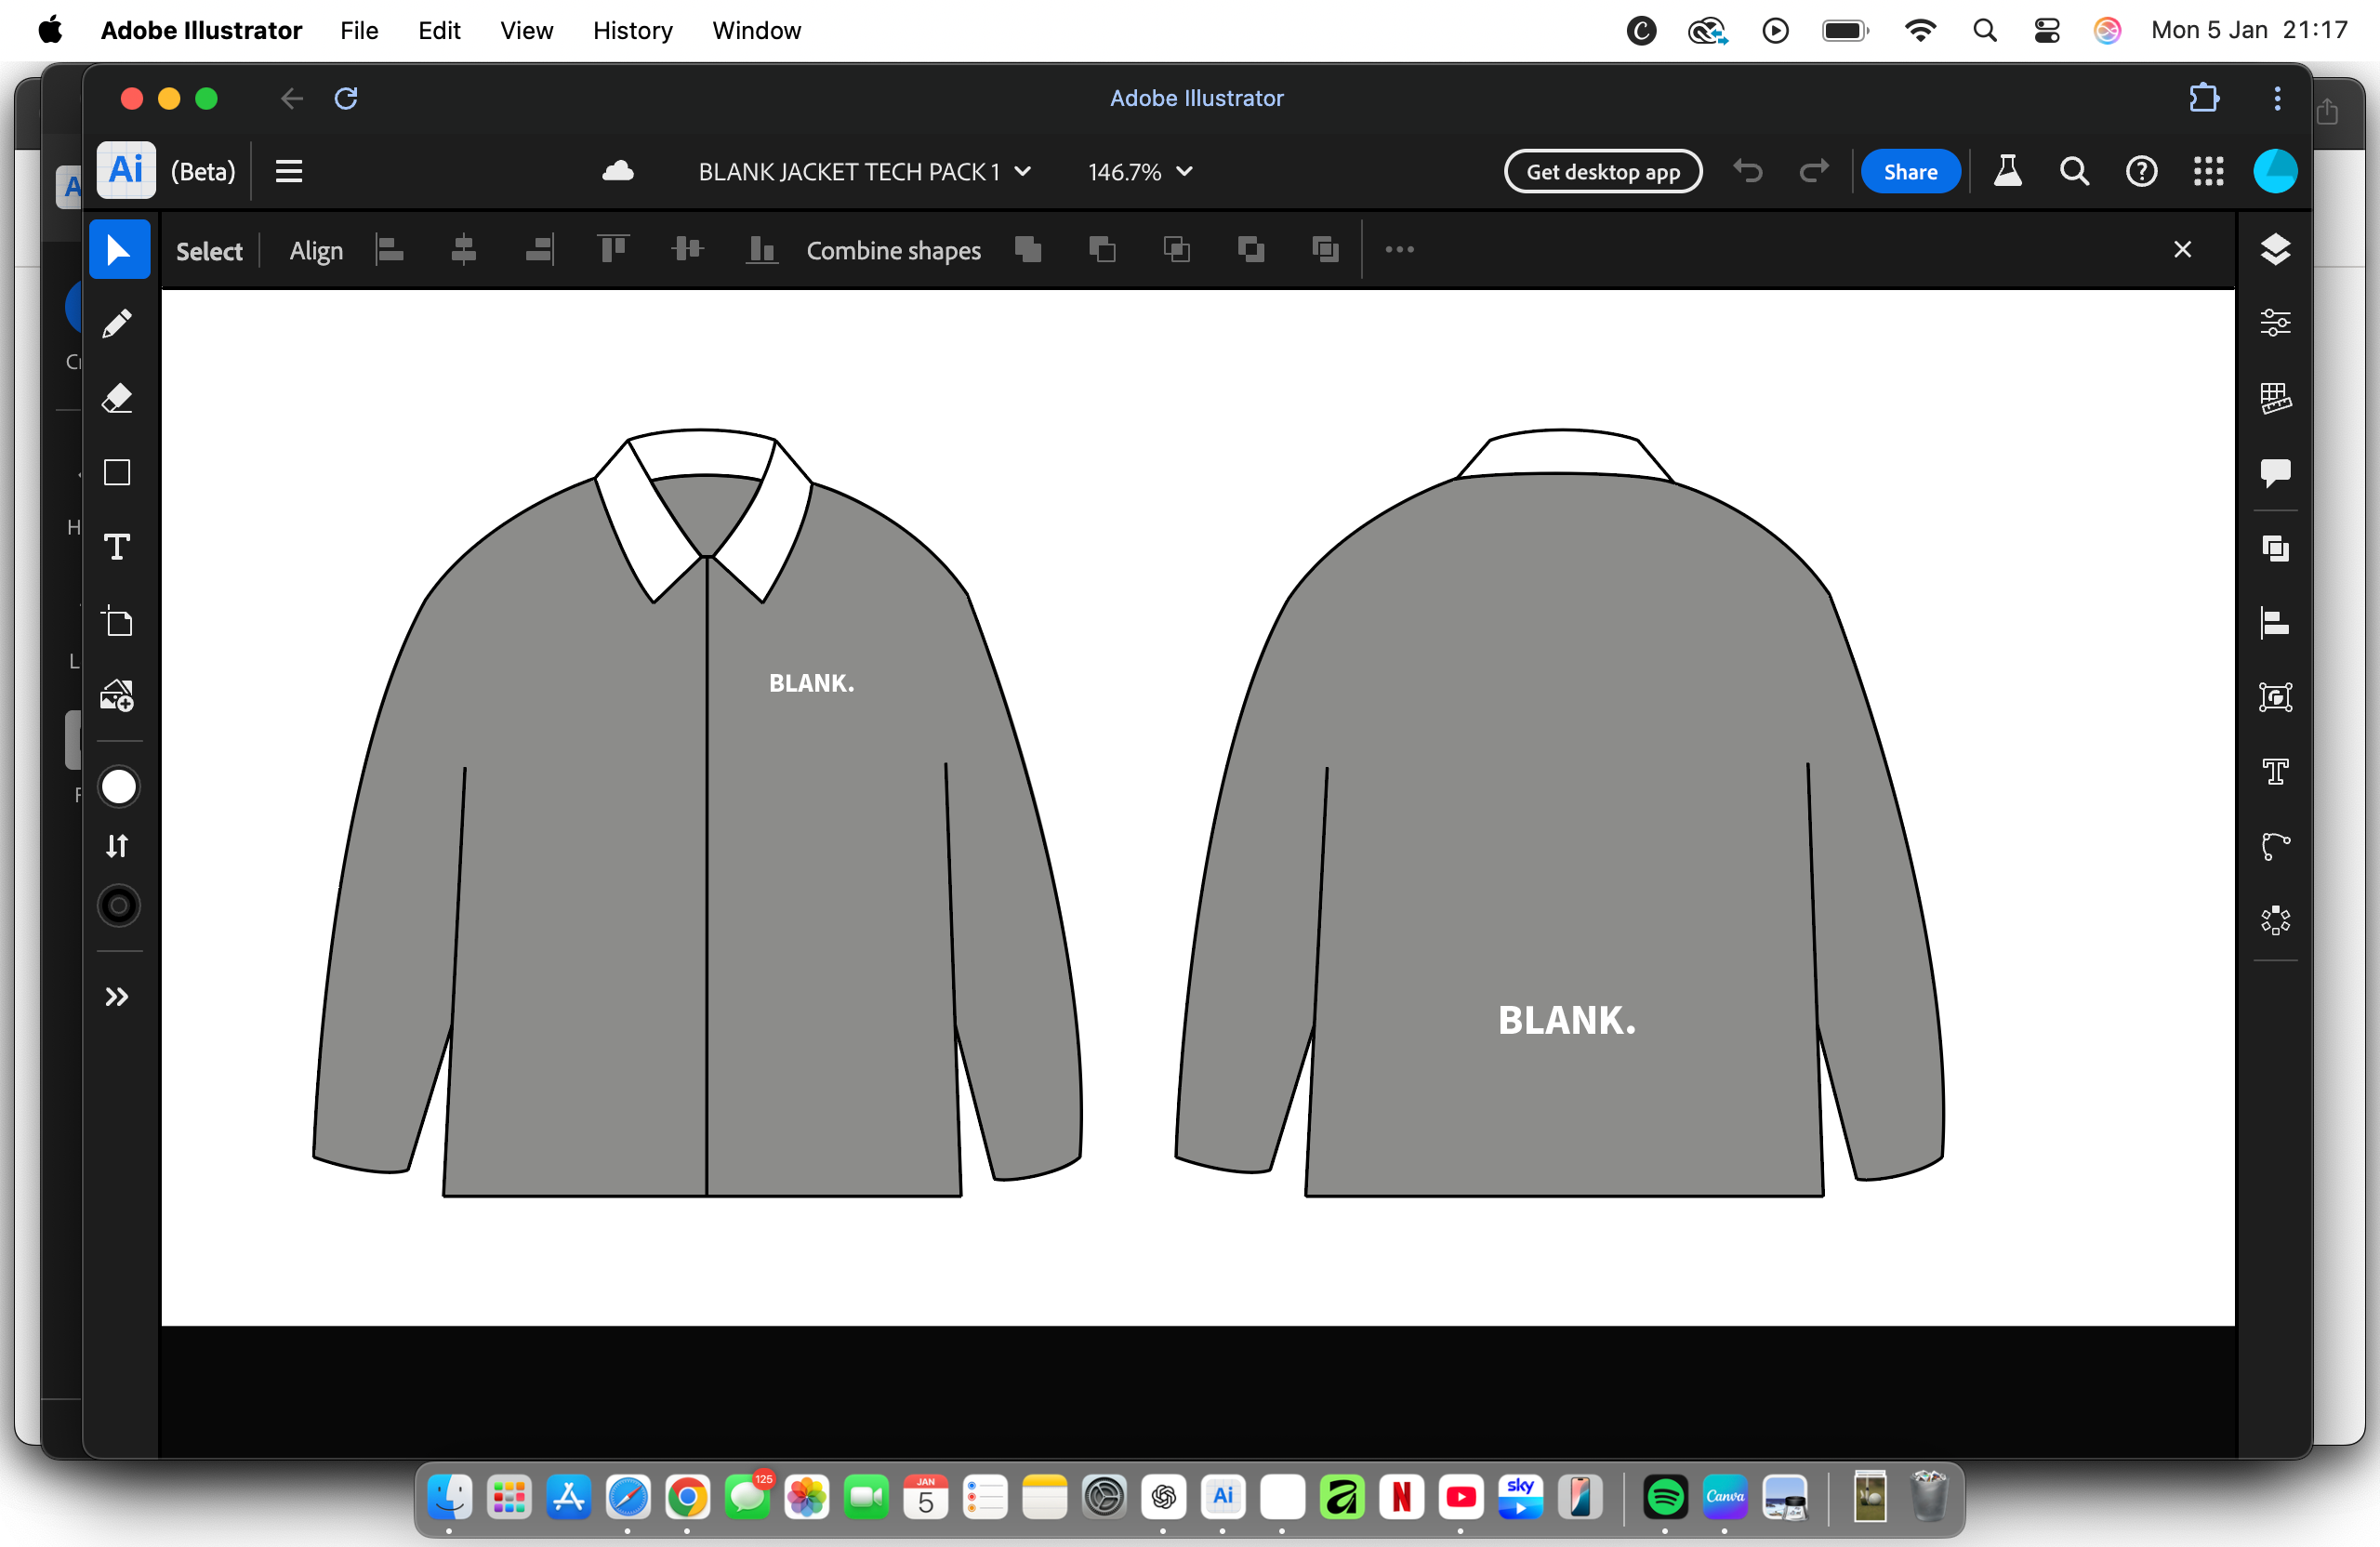
Task: Open Spotify from the Dock
Action: 1665,1498
